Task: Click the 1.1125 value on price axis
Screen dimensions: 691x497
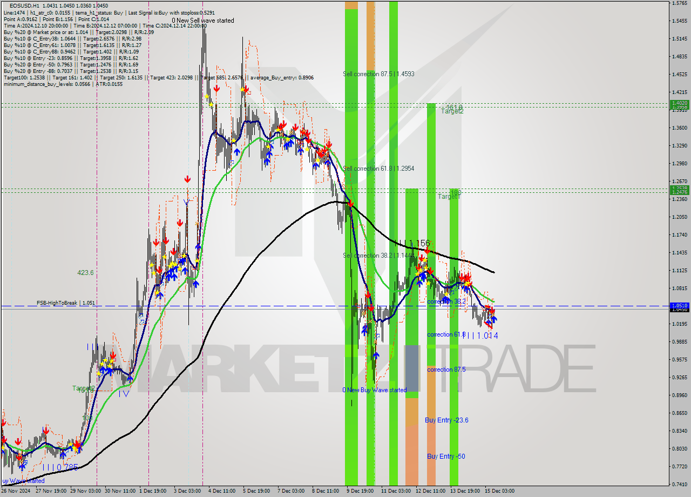Action: pos(679,271)
